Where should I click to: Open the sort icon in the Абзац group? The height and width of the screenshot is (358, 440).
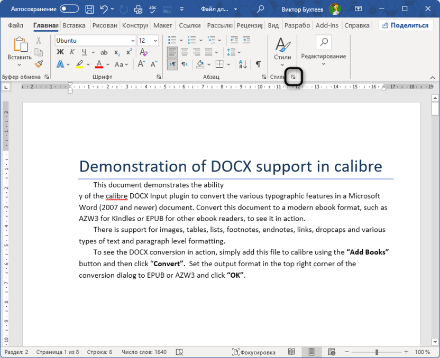(x=242, y=64)
